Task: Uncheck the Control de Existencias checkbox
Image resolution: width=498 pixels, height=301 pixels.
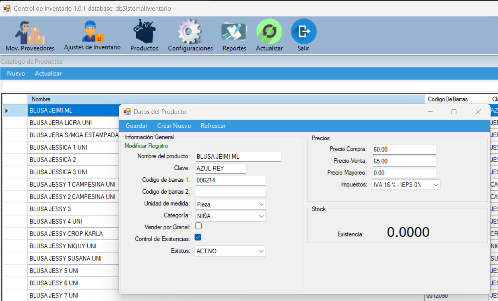Action: (198, 238)
